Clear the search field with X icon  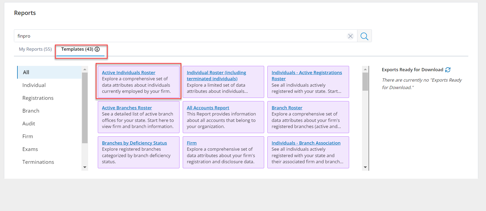tap(350, 36)
